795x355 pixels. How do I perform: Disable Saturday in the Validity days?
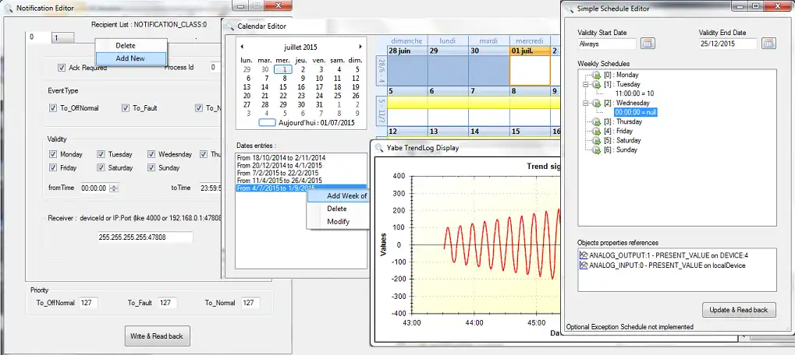pos(101,167)
